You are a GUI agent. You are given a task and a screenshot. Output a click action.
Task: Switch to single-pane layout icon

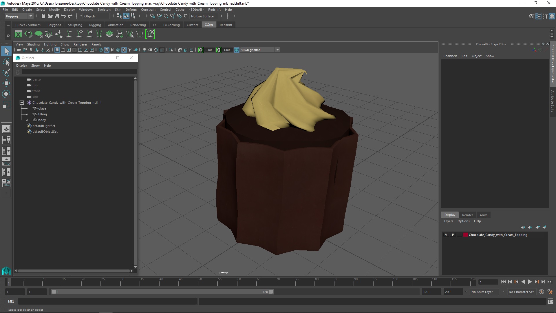[x=6, y=129]
